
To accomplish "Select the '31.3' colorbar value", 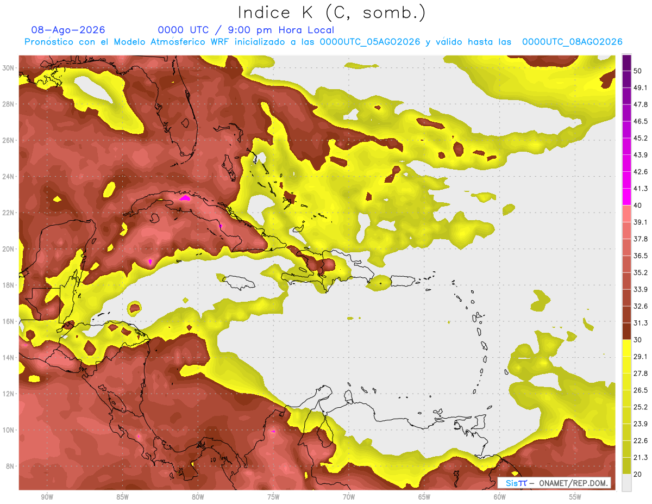I will pyautogui.click(x=641, y=323).
